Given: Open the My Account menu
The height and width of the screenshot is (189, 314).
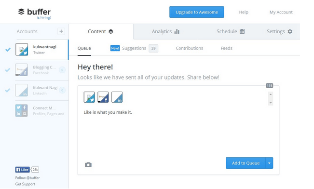Looking at the screenshot, I should pyautogui.click(x=281, y=12).
